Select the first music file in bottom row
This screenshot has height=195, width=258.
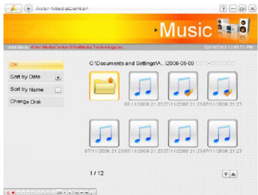point(104,133)
